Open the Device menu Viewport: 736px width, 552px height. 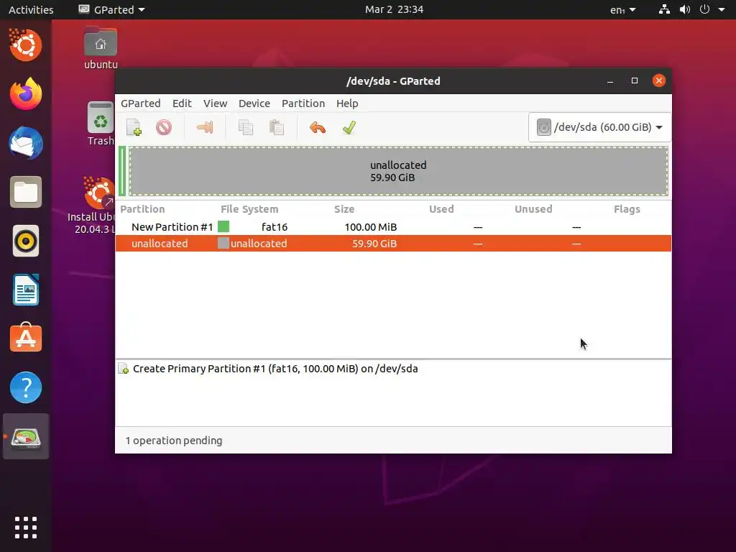(x=254, y=103)
